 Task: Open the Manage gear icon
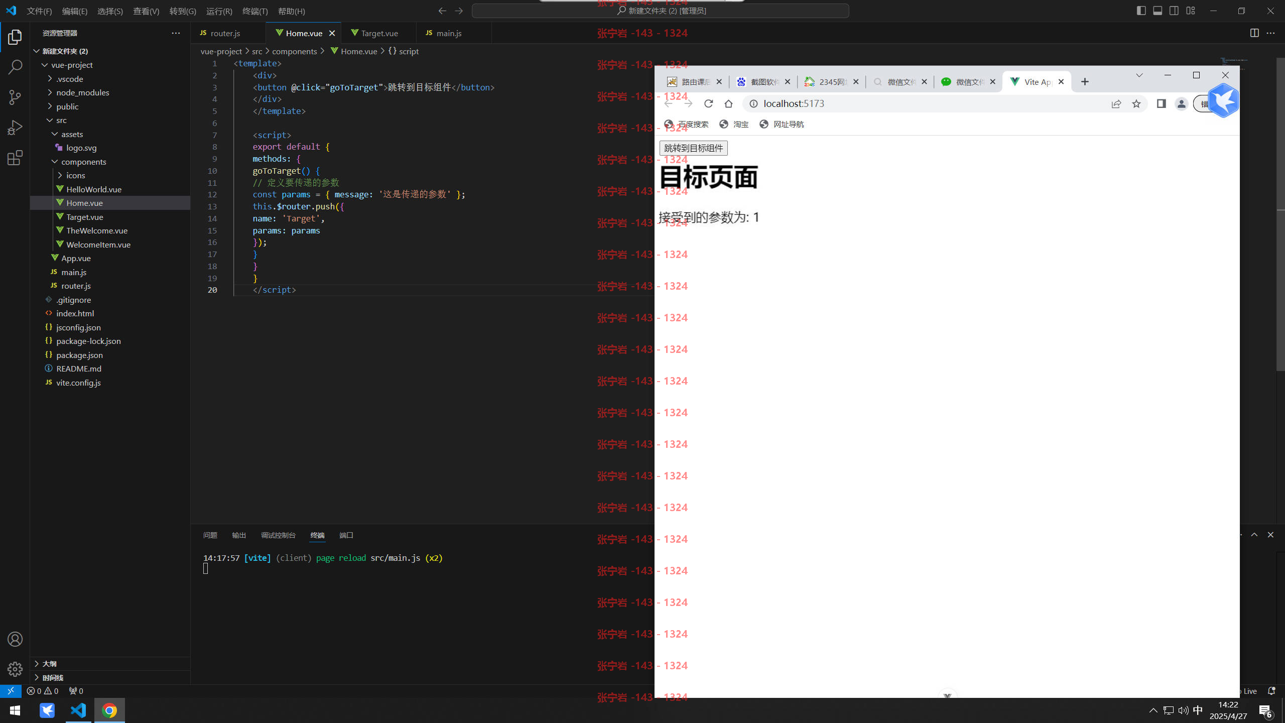click(x=15, y=669)
